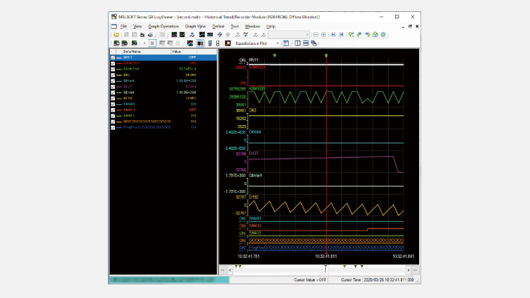
Task: Click the next marker green arrow icon
Action: (x=368, y=34)
